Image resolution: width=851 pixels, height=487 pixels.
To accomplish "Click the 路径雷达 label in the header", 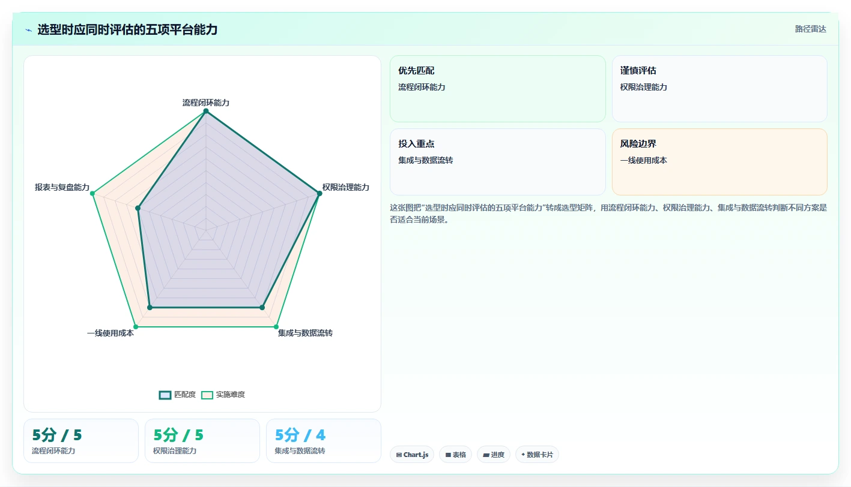I will tap(811, 29).
